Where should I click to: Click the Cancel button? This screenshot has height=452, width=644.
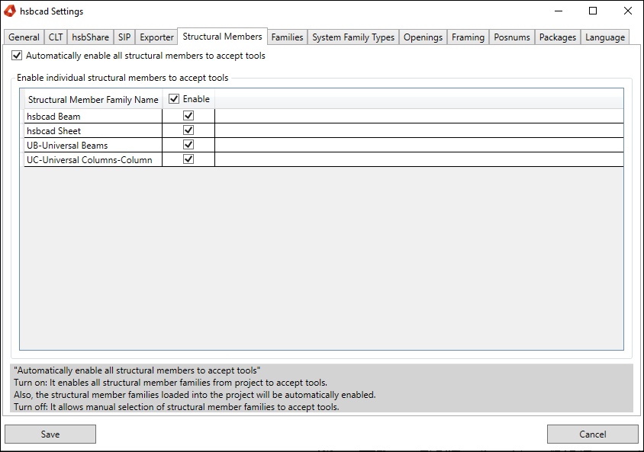pos(593,434)
